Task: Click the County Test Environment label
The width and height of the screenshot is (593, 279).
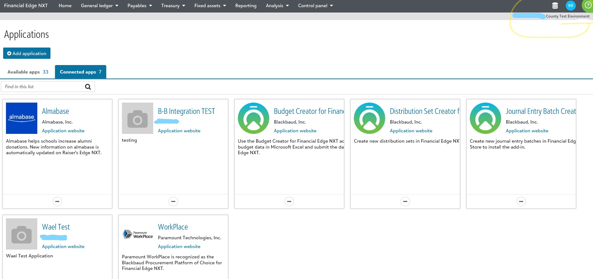Action: tap(568, 16)
